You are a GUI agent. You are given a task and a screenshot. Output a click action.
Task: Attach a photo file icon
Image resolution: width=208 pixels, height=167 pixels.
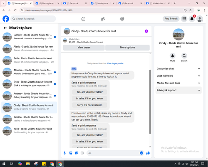[71, 153]
